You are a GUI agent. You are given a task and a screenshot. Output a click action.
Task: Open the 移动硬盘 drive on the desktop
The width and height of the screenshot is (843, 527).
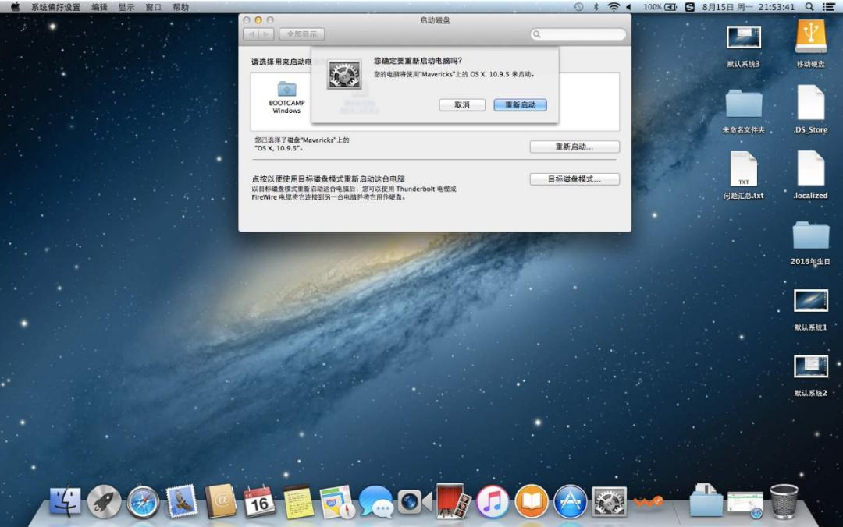tap(809, 37)
